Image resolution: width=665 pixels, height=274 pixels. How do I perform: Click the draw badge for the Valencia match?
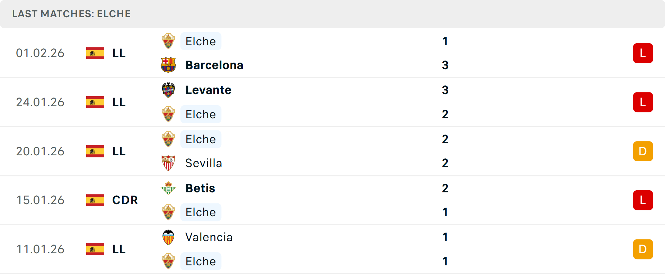click(x=643, y=249)
